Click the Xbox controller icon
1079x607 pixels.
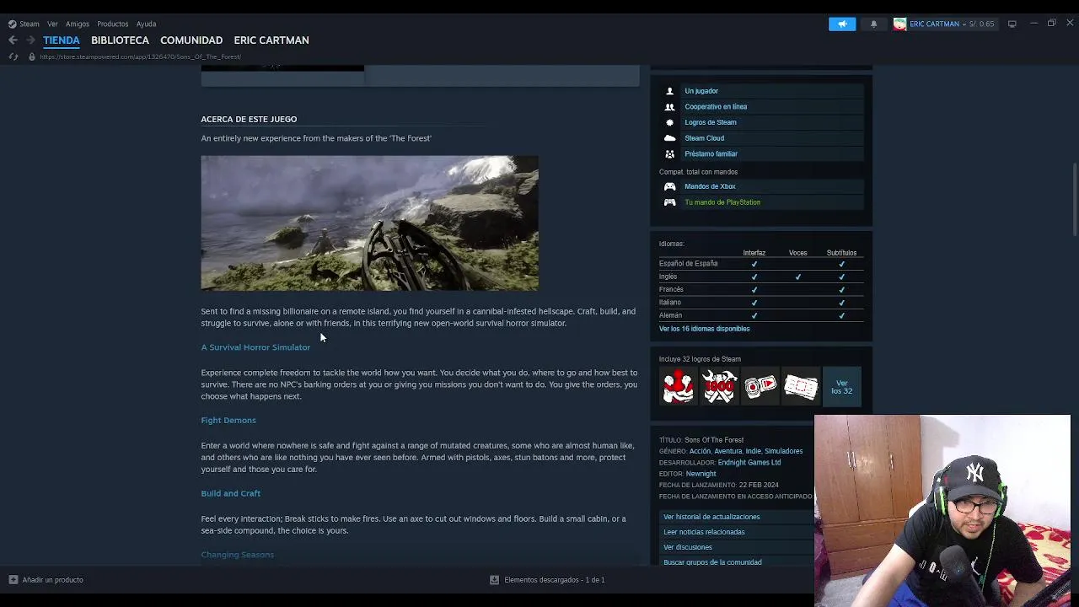click(x=669, y=186)
